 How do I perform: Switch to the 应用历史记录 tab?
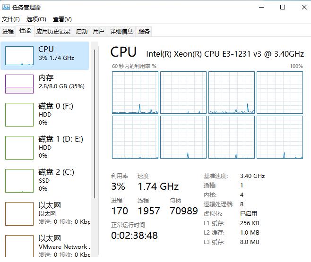coord(53,32)
